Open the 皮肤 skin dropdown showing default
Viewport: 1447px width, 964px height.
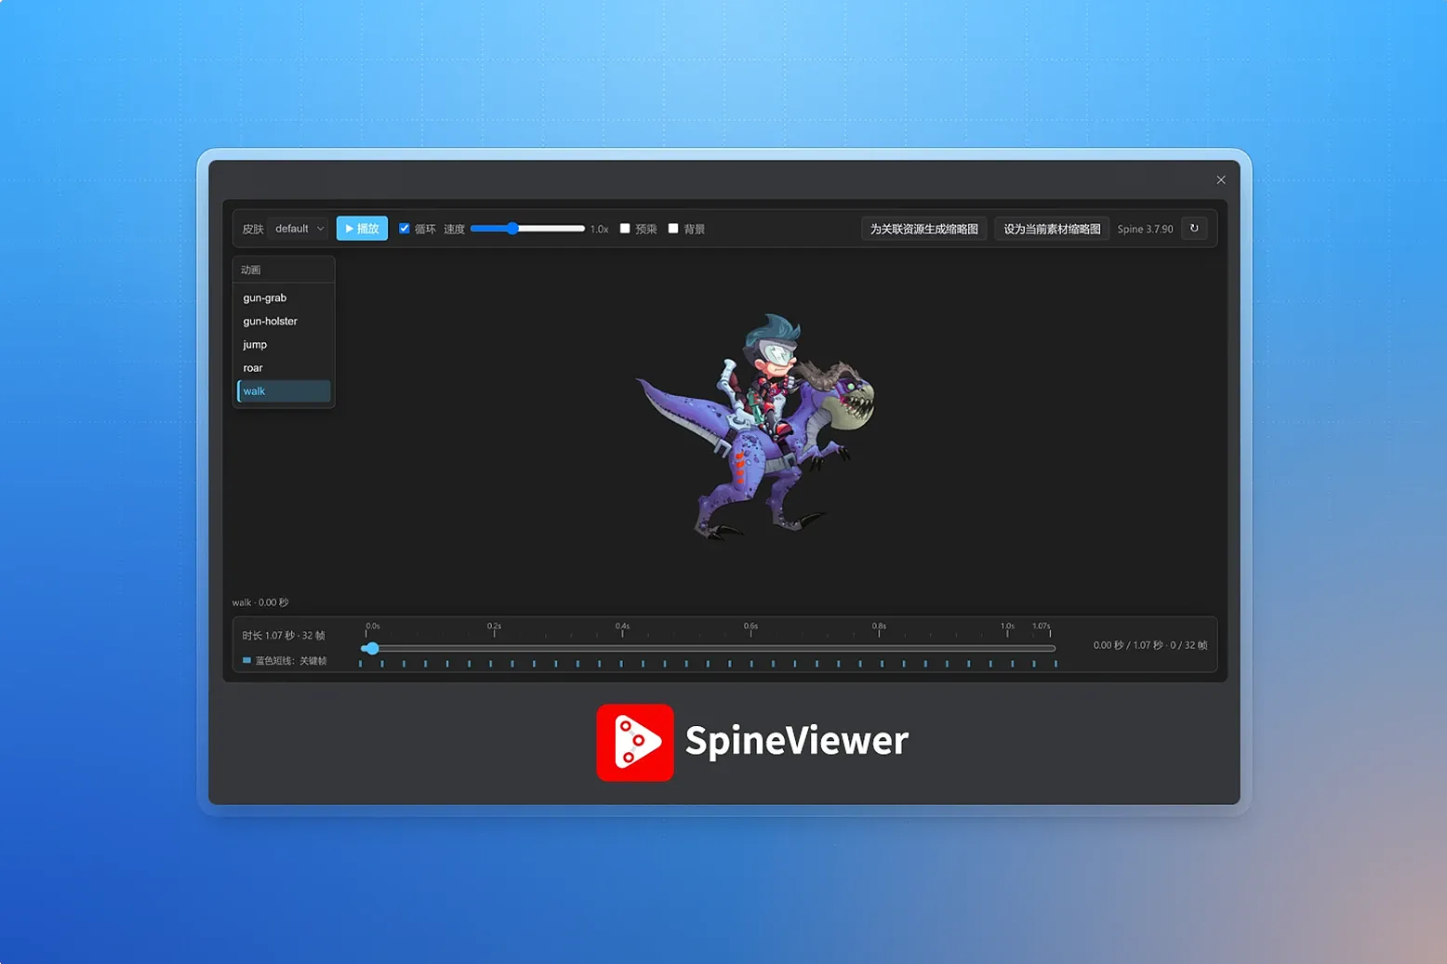click(x=299, y=229)
